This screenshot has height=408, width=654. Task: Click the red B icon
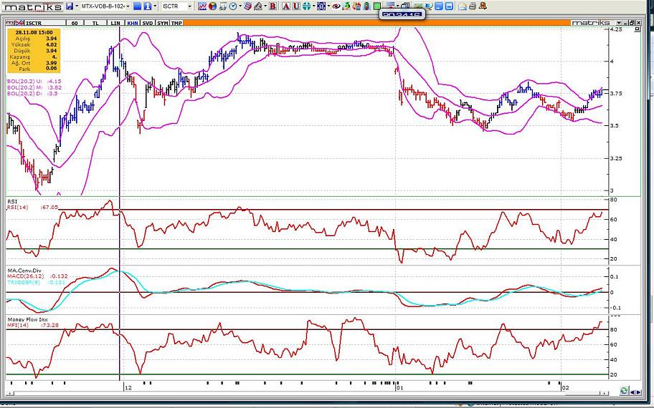(273, 6)
